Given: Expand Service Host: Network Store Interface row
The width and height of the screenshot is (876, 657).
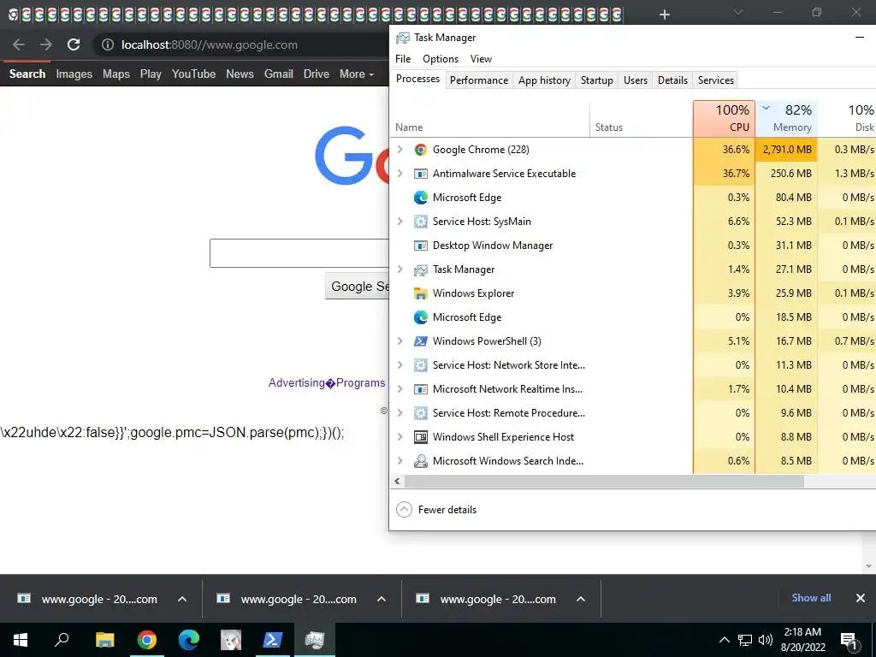Looking at the screenshot, I should click(400, 365).
